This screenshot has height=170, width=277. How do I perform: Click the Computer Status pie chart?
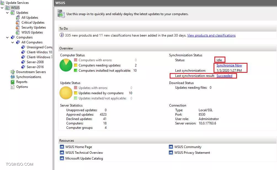point(66,65)
